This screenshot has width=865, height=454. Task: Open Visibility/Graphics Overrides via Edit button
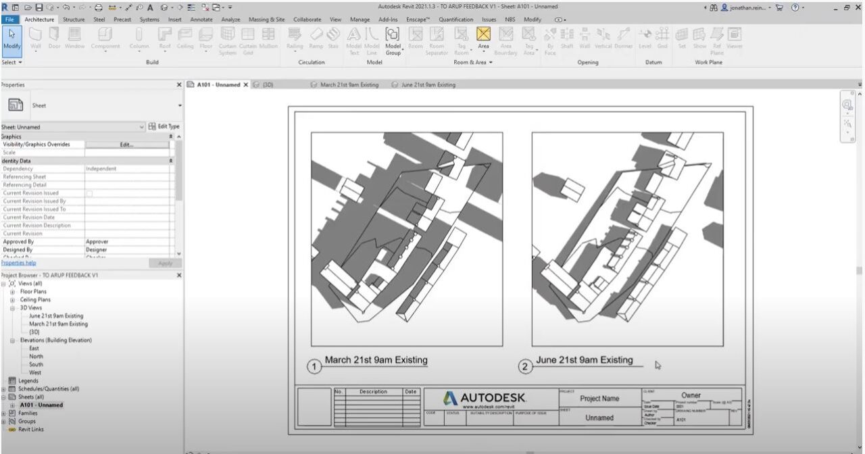[x=127, y=144]
